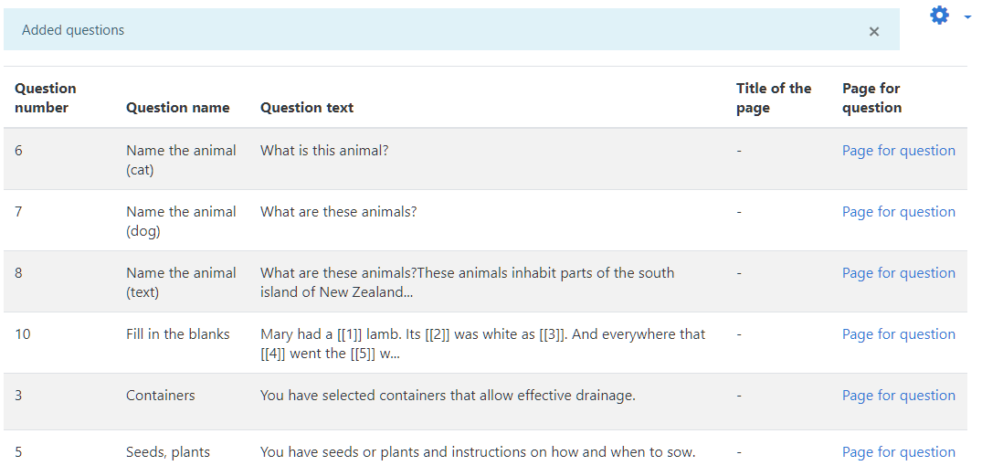
Task: Open the settings gear icon
Action: [939, 16]
